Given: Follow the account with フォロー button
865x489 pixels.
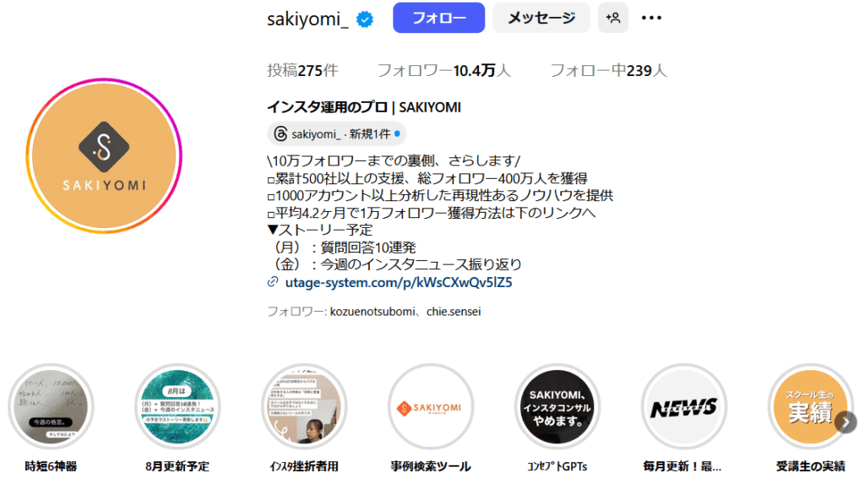Looking at the screenshot, I should (x=438, y=18).
